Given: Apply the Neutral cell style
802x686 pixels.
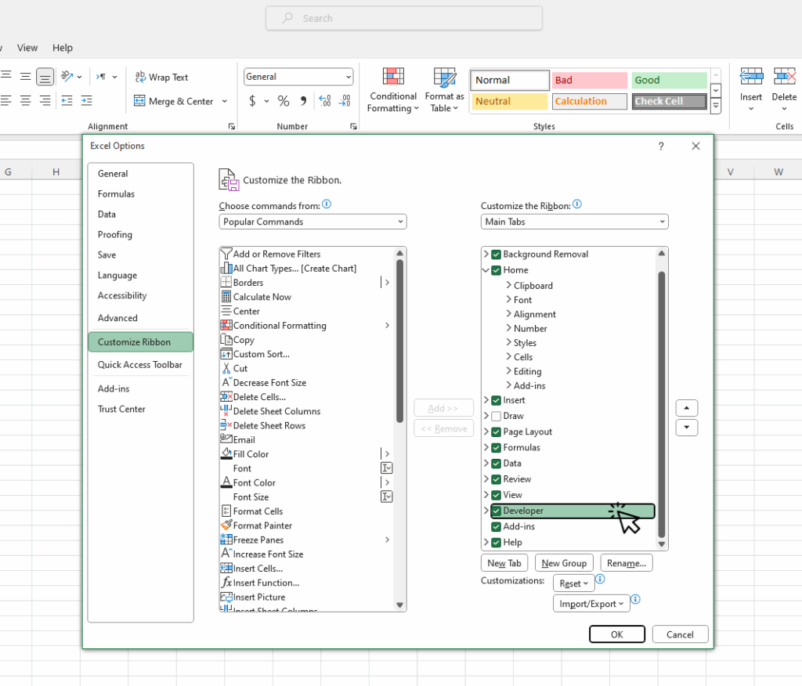Looking at the screenshot, I should 509,101.
